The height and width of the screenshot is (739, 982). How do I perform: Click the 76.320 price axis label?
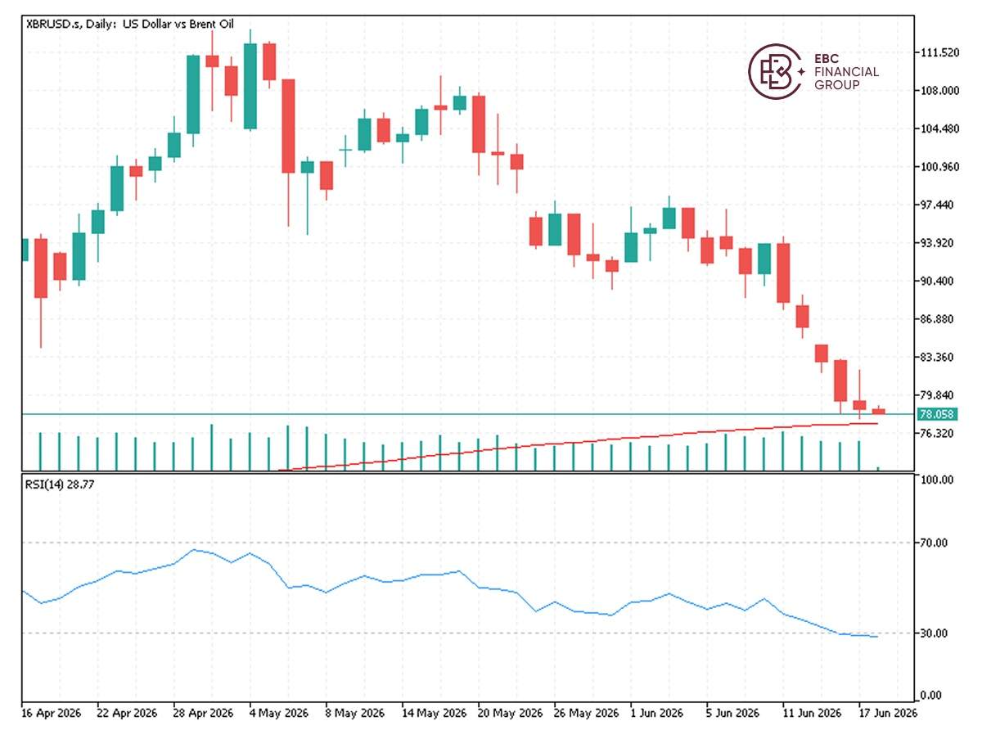coord(937,433)
